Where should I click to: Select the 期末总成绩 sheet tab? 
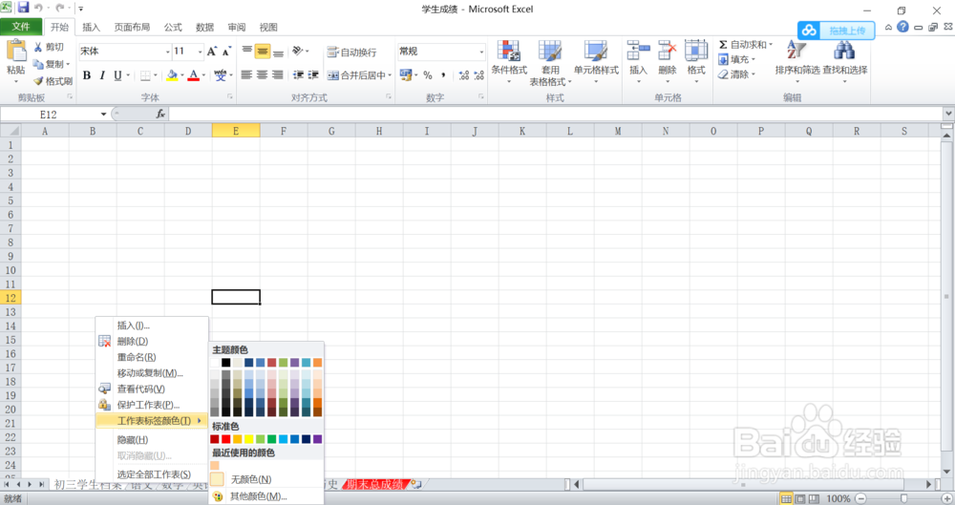pyautogui.click(x=375, y=484)
